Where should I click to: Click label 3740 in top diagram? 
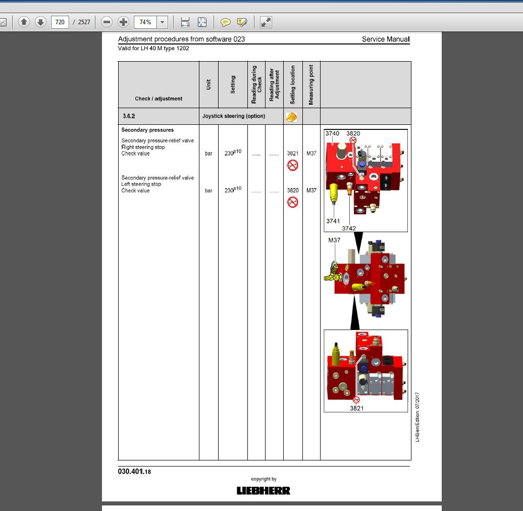(x=332, y=133)
